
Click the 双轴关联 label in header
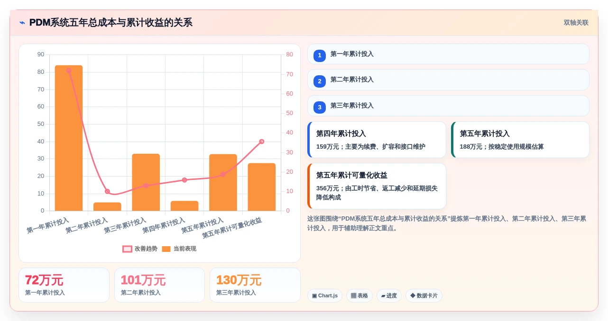(576, 23)
